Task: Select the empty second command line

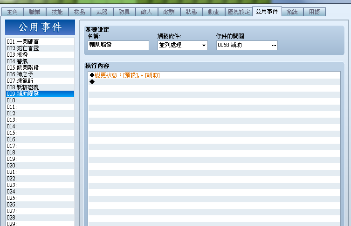Action: point(214,82)
